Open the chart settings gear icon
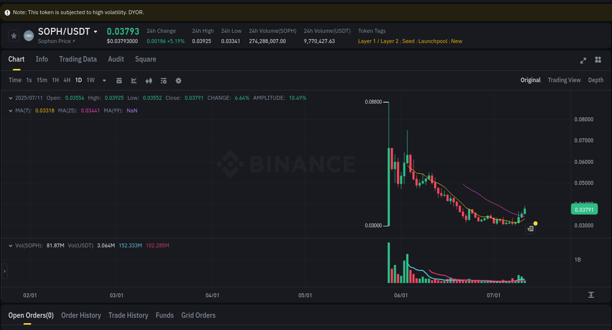Viewport: 612px width, 330px height. (178, 80)
